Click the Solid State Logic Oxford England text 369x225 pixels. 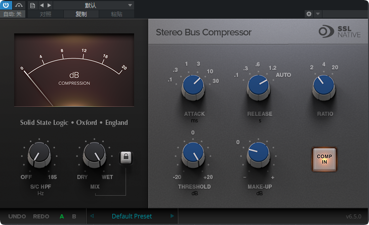pos(74,122)
